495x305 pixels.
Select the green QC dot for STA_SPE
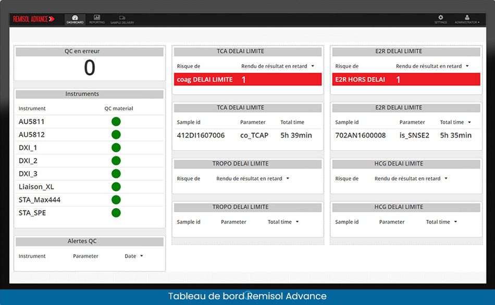pyautogui.click(x=116, y=213)
